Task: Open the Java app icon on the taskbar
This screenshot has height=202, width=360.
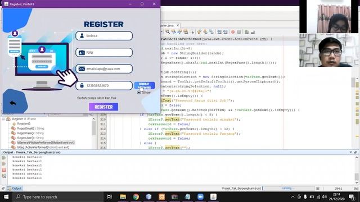Action: coord(213,197)
